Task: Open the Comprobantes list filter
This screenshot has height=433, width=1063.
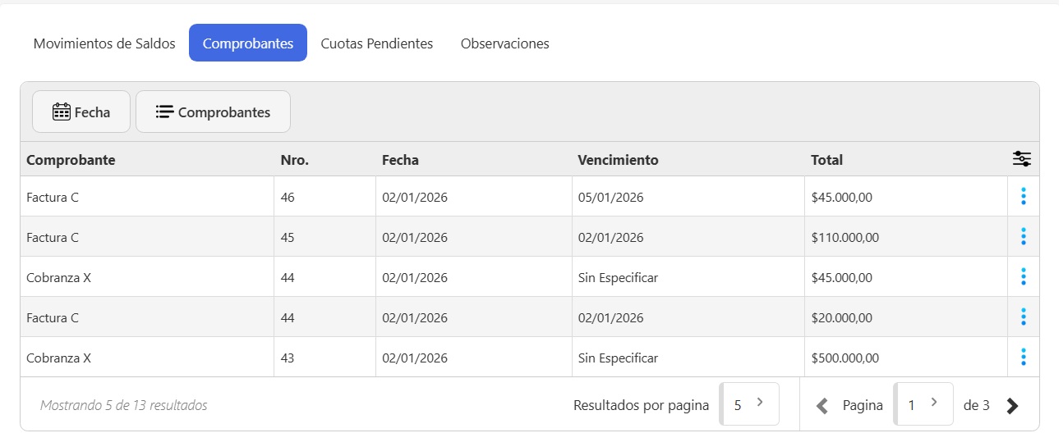Action: pos(213,112)
